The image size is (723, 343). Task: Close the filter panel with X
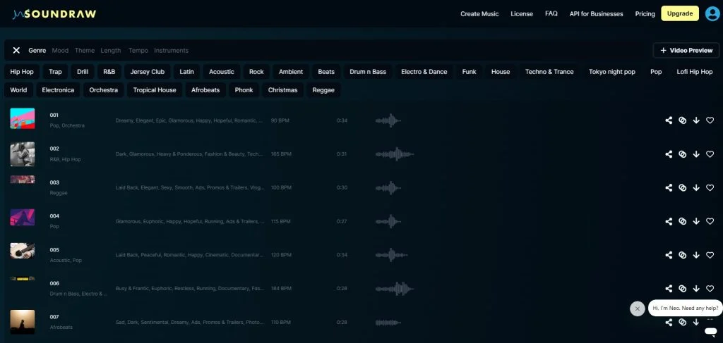point(16,50)
